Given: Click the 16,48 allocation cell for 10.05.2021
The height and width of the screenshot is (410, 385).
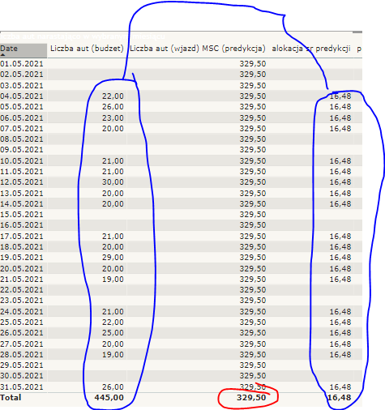Looking at the screenshot, I should pyautogui.click(x=340, y=161).
